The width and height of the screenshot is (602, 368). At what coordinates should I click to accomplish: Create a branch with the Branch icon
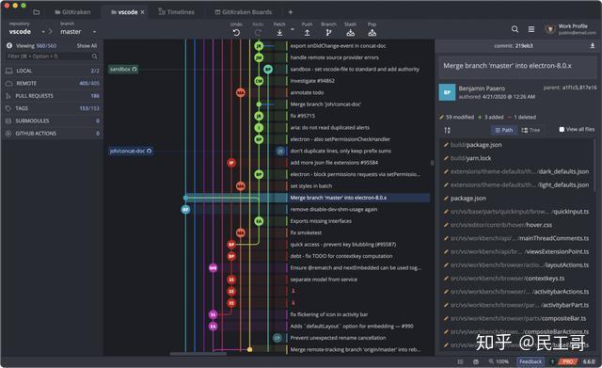328,33
